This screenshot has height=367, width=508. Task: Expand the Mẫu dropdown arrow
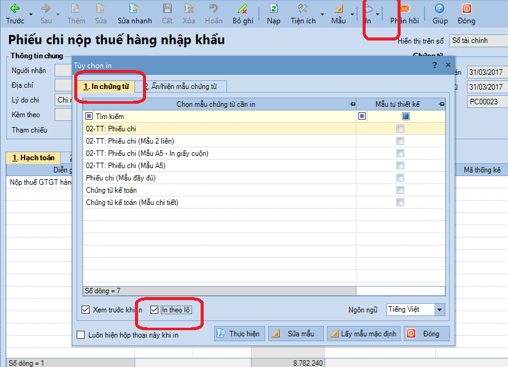tap(353, 14)
